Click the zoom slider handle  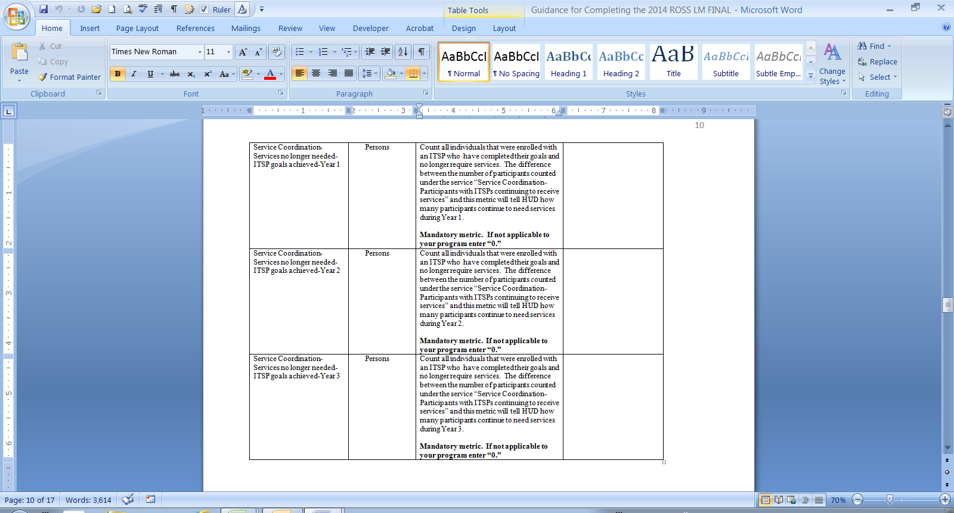(x=890, y=499)
